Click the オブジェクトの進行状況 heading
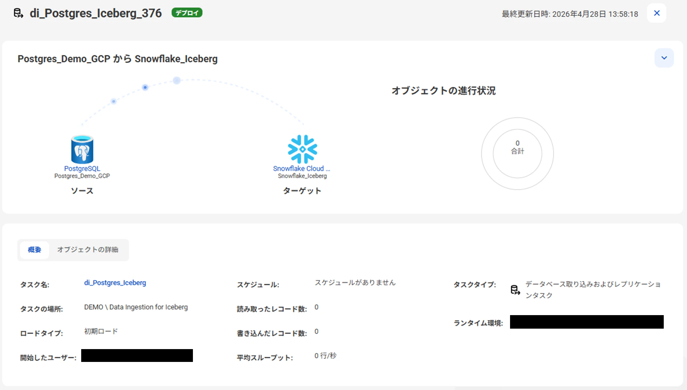Screen dimensions: 687x390 [443, 91]
